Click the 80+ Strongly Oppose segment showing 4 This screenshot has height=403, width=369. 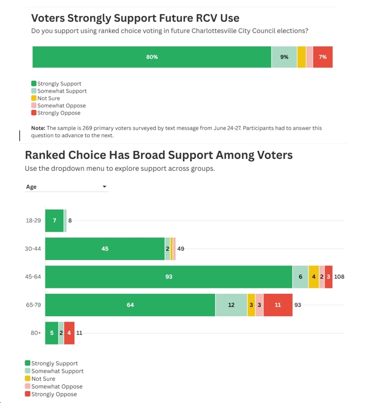tap(69, 333)
